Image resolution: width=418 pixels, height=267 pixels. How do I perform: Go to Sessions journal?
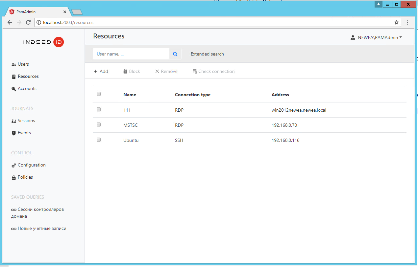(x=26, y=121)
